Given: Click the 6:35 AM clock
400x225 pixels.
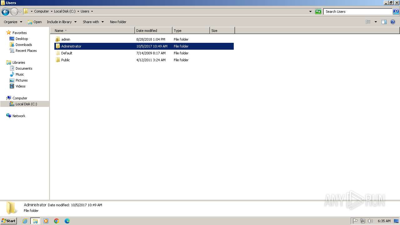Looking at the screenshot, I should (x=384, y=221).
